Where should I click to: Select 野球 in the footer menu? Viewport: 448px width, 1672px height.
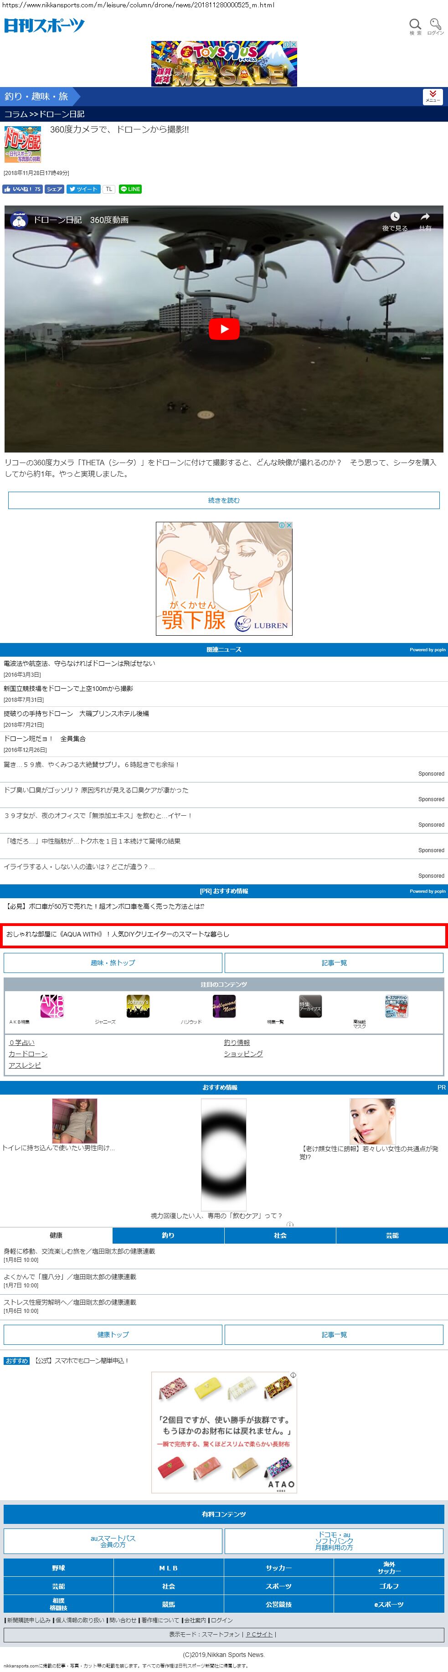coord(58,1568)
